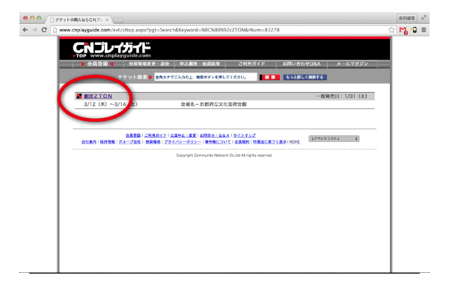This screenshot has height=299, width=449.
Task: Open the Gmail extension icon
Action: 403,30
